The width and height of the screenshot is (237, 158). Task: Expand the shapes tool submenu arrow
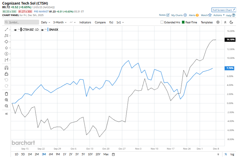pyautogui.click(x=10, y=42)
